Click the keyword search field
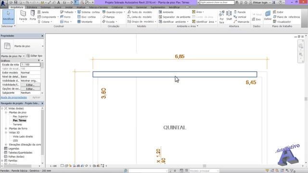This screenshot has width=308, height=173. coord(217,2)
